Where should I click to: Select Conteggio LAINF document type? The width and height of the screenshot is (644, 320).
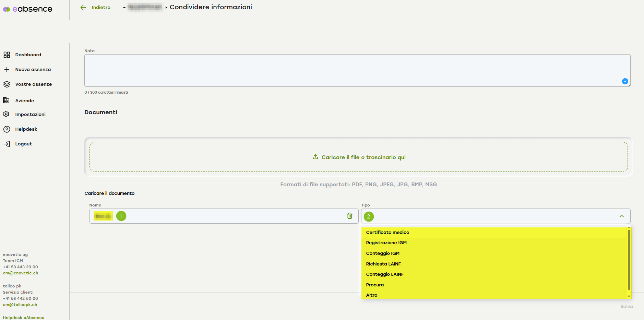[385, 274]
